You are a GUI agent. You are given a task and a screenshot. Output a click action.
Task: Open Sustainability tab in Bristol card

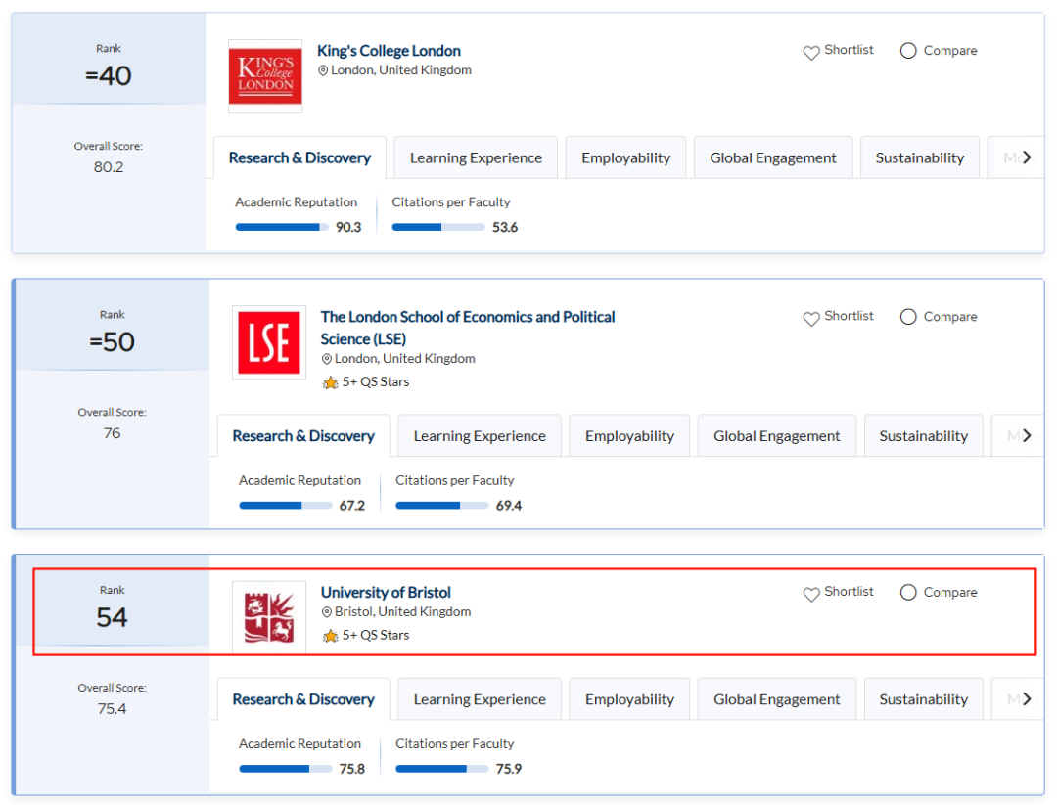[x=924, y=699]
